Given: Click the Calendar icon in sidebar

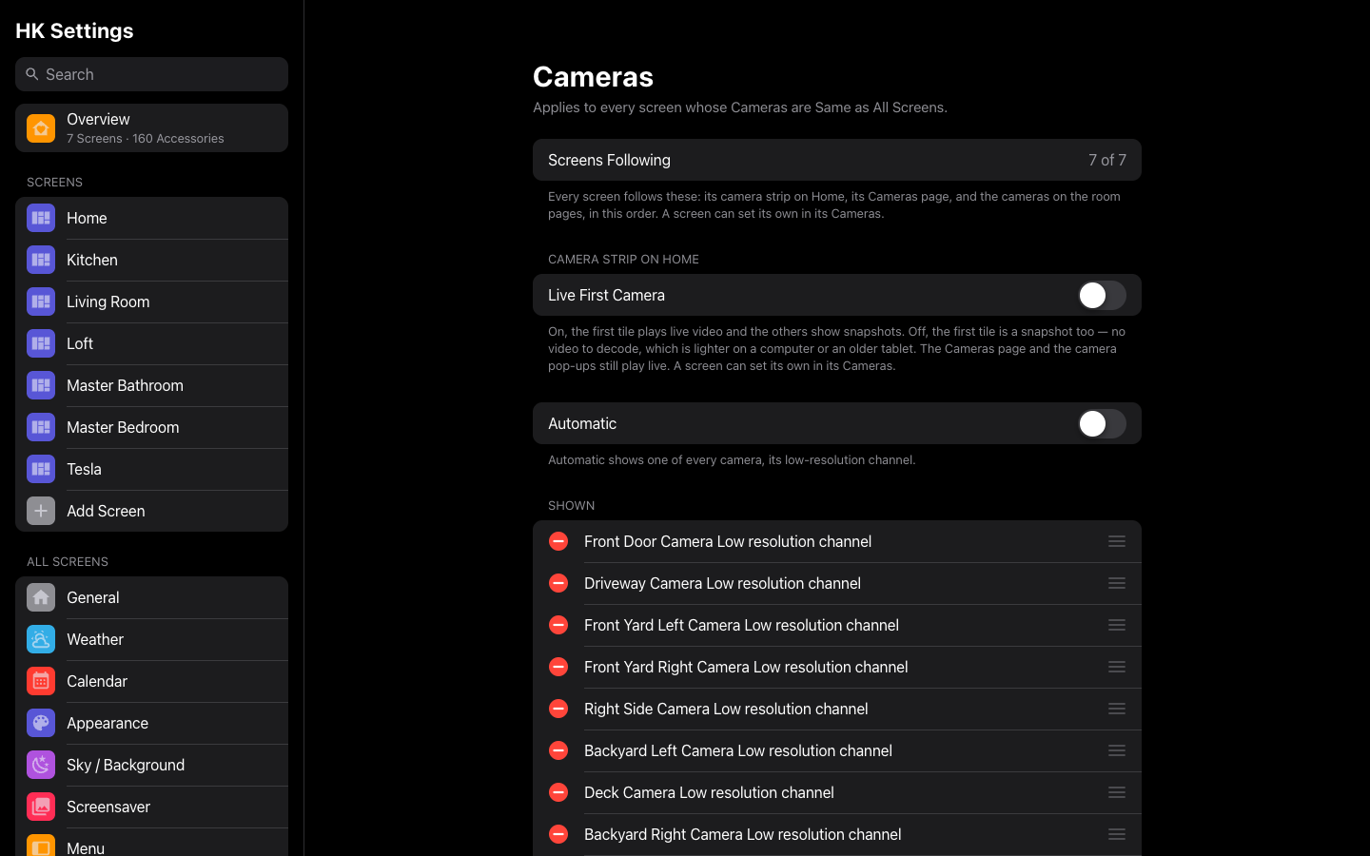Looking at the screenshot, I should pos(41,681).
